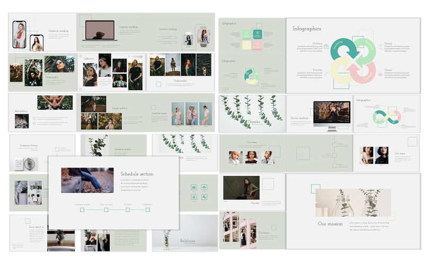Select the icon next to Promotion label
This screenshot has height=265, width=424.
tap(326, 74)
